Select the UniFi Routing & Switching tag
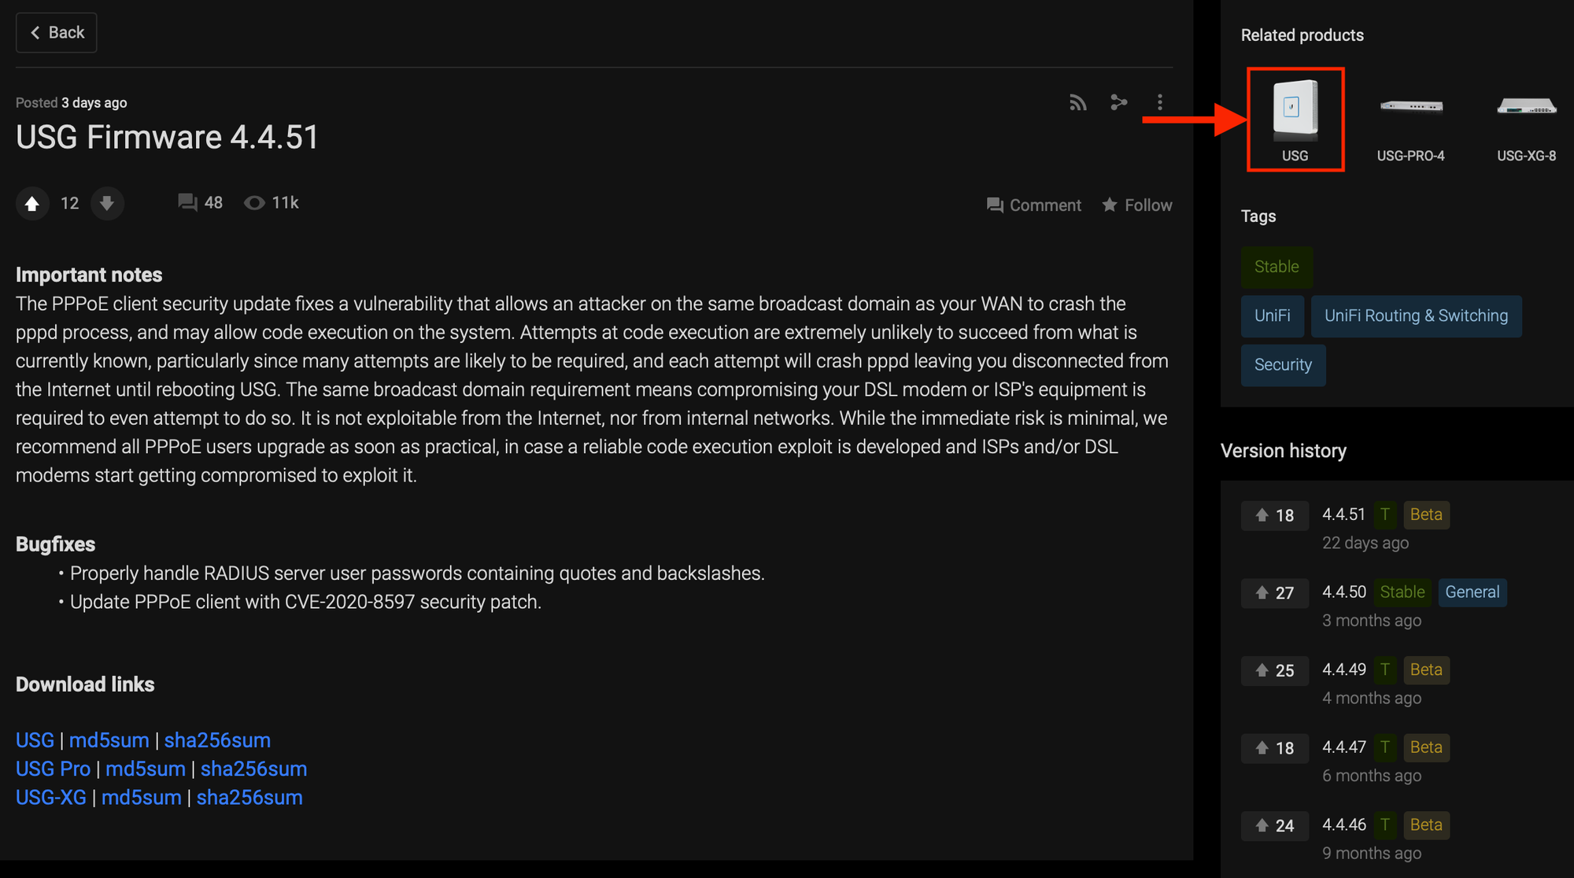Viewport: 1574px width, 878px height. point(1417,315)
